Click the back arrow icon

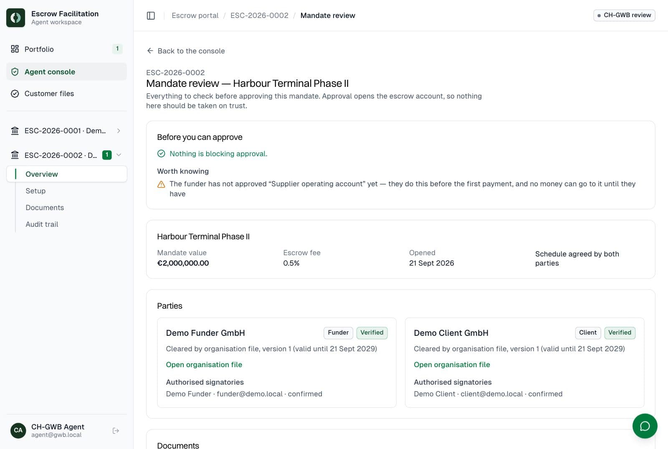click(x=150, y=51)
